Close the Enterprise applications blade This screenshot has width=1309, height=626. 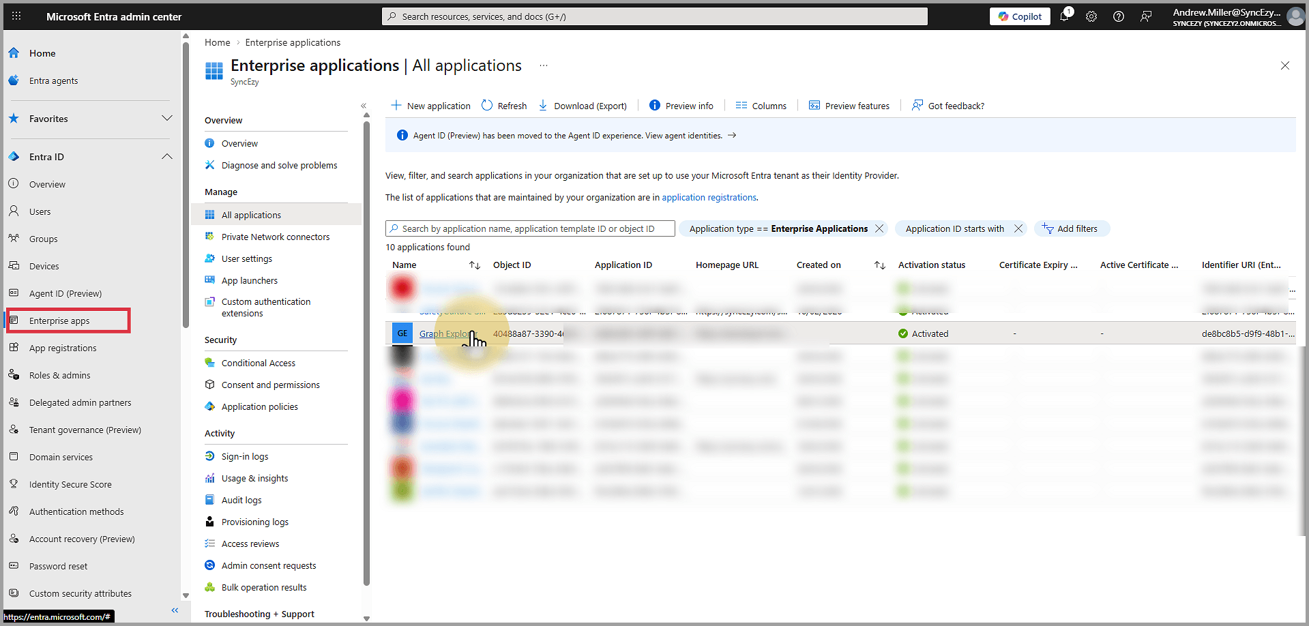click(x=1285, y=65)
